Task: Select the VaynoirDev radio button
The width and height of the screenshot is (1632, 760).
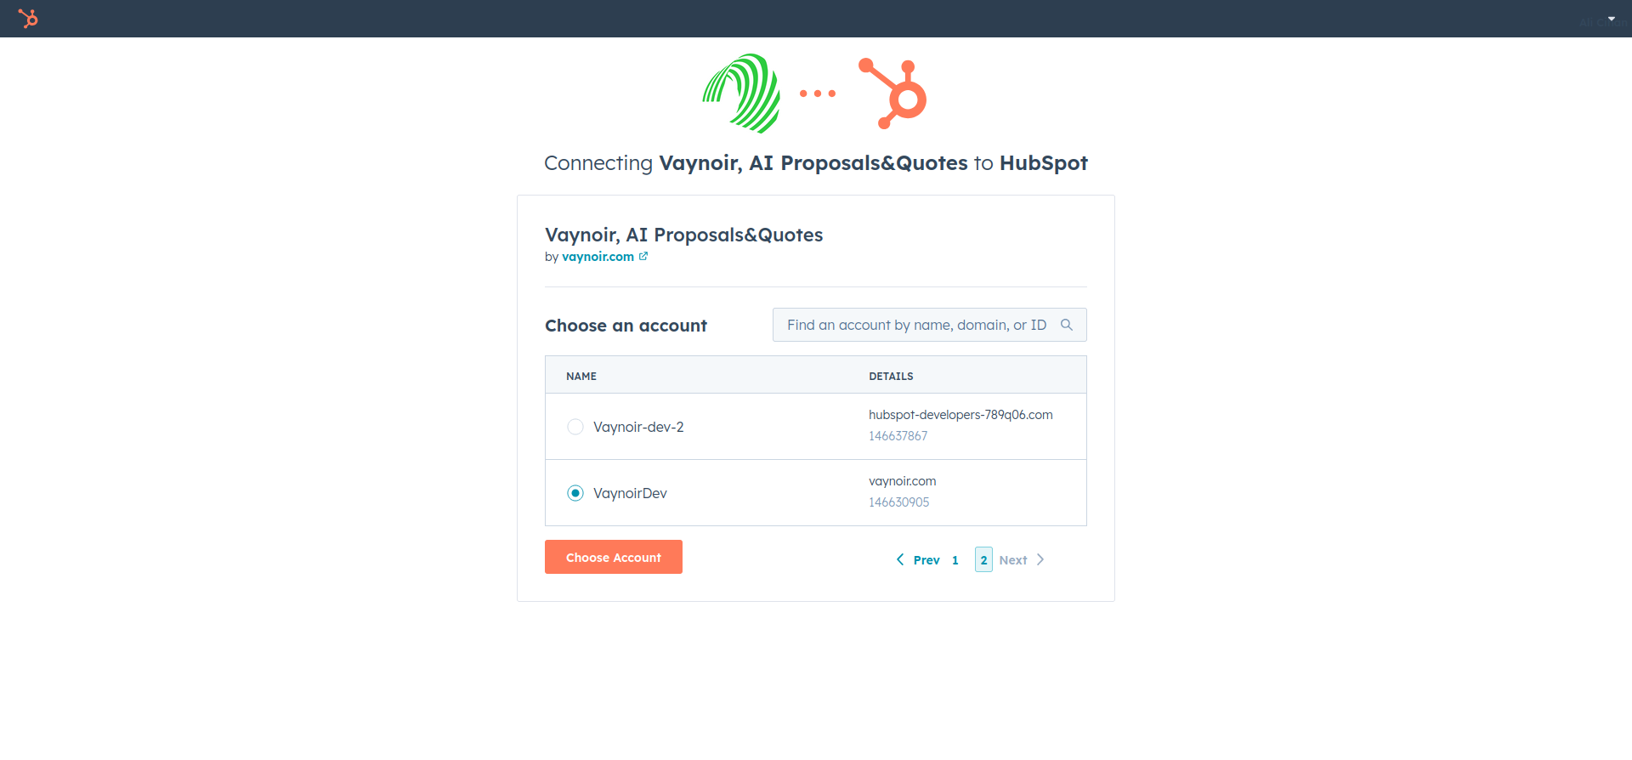Action: [575, 493]
